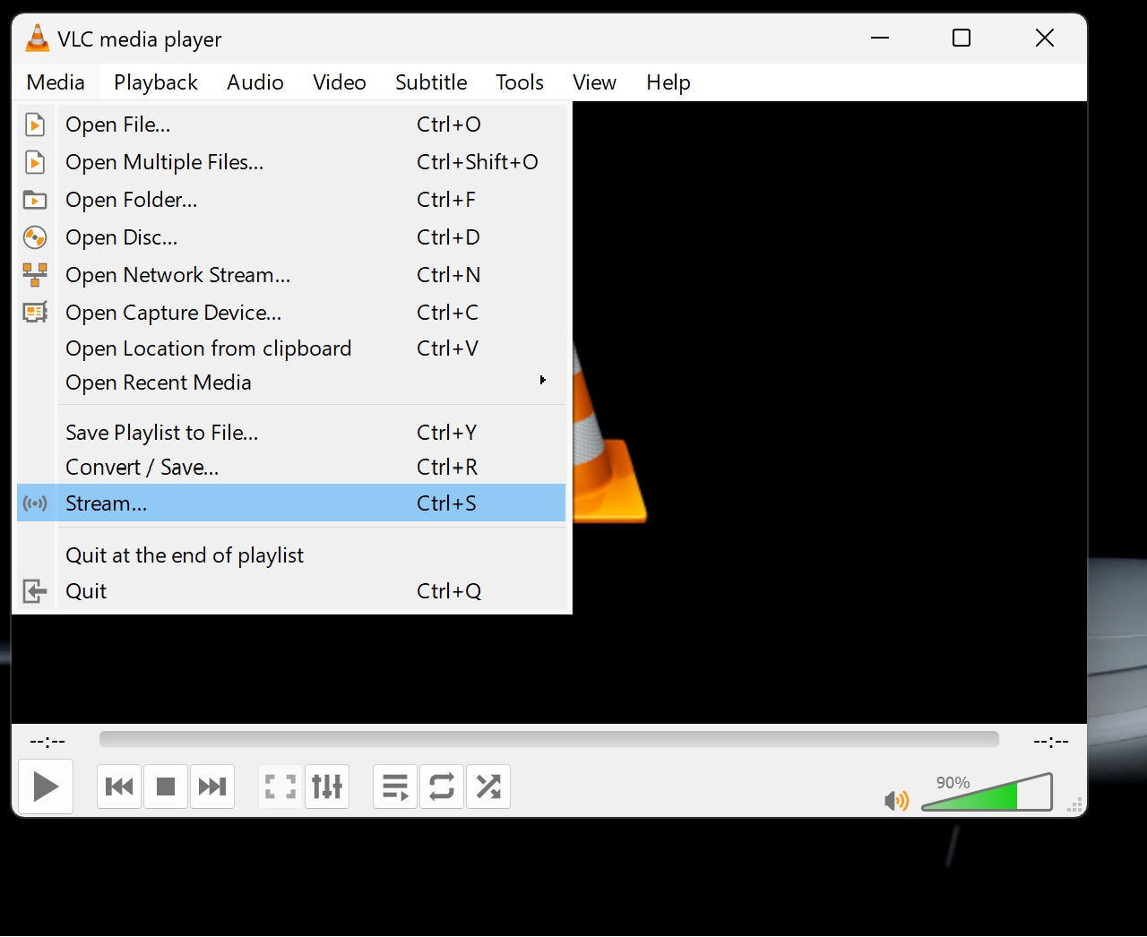
Task: Mute audio via speaker icon
Action: (895, 800)
